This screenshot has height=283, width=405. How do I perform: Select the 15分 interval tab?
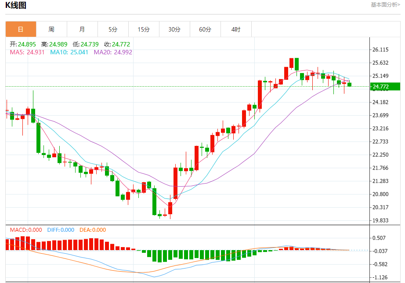coord(144,29)
